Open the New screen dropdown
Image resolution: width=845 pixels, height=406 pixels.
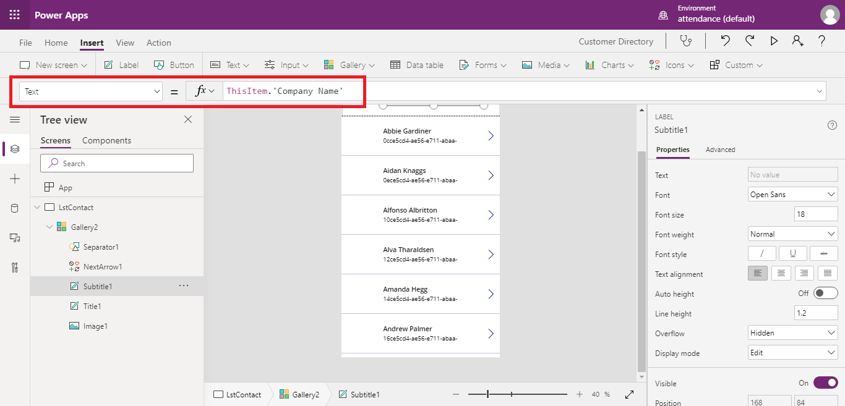pos(53,65)
